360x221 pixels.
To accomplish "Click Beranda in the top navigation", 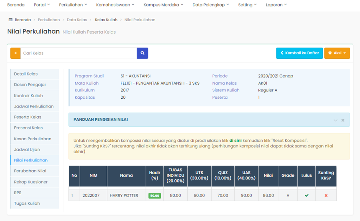I will click(x=16, y=5).
